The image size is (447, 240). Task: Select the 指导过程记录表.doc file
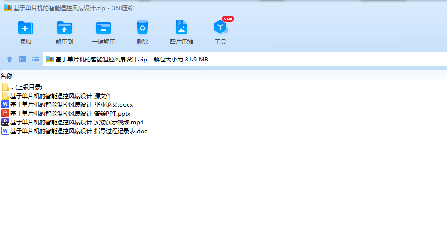pos(74,131)
